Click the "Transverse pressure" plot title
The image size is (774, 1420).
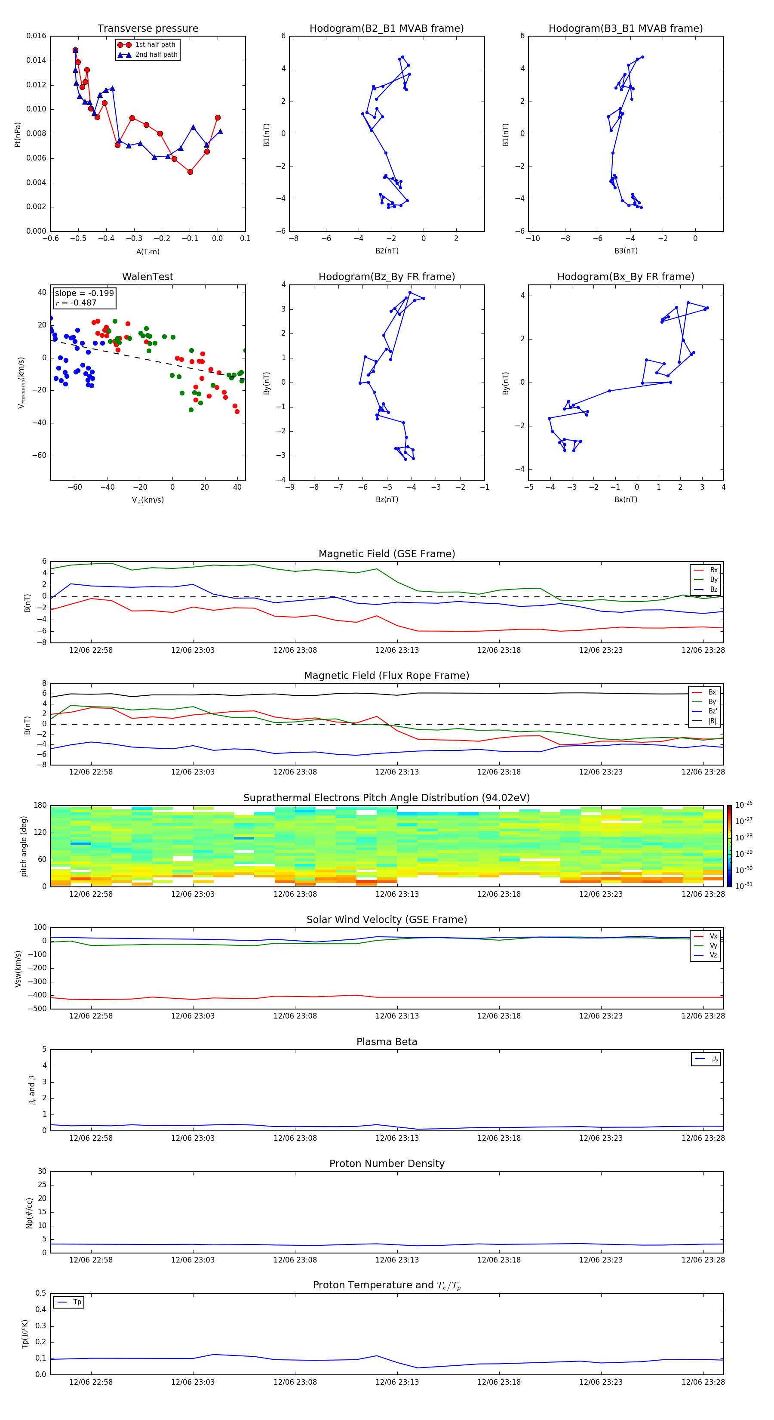147,29
